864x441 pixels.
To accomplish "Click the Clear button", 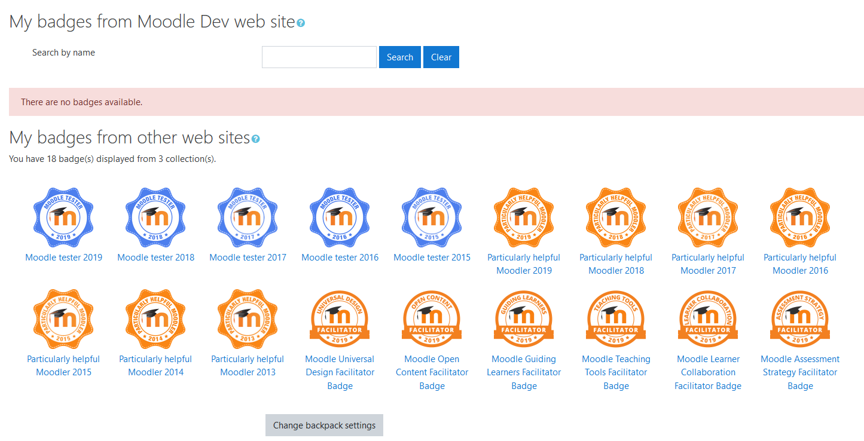I will (441, 57).
